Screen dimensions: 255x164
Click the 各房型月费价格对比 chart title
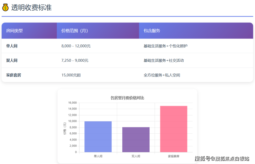127,98
